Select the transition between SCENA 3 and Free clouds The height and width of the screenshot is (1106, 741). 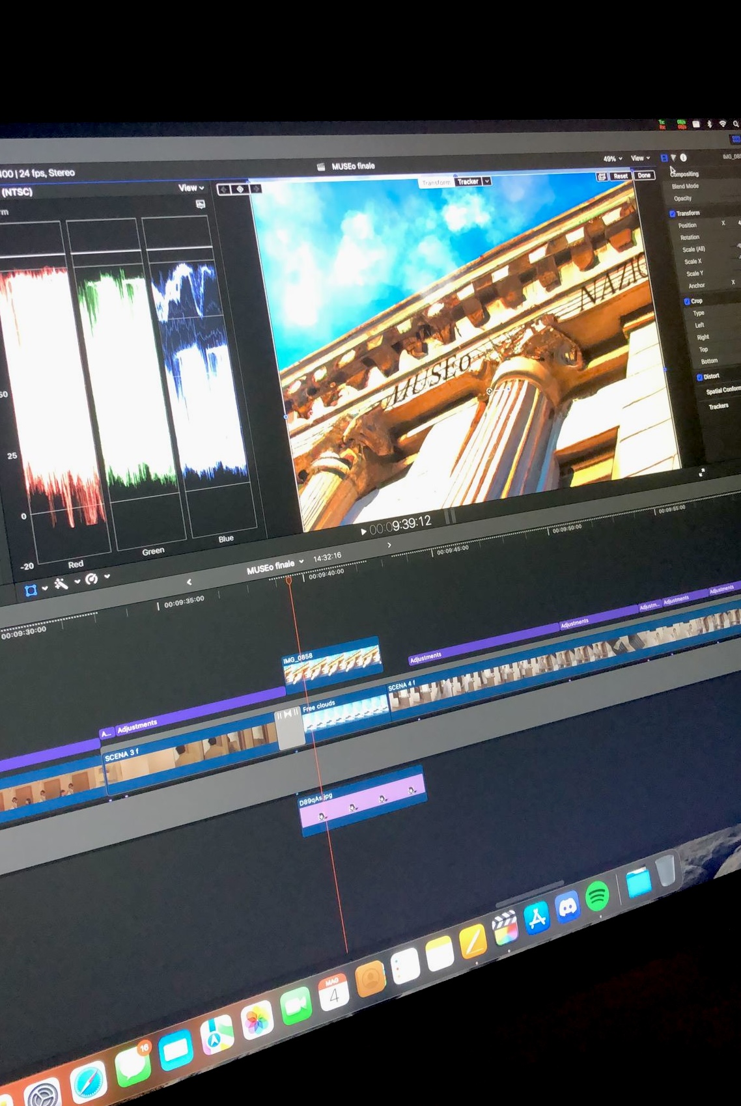click(x=290, y=727)
